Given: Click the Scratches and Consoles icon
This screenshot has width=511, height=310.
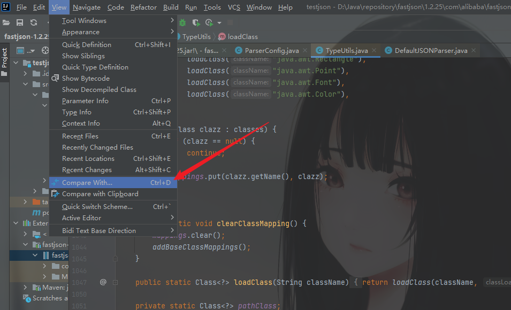Looking at the screenshot, I should click(26, 298).
